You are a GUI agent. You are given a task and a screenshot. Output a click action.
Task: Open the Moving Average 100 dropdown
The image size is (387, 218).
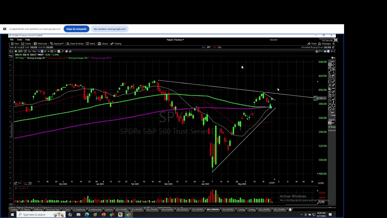[x=89, y=58]
